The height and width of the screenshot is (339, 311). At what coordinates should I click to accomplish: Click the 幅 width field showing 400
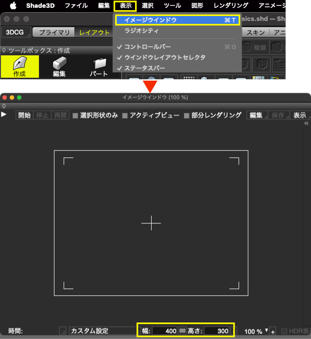coord(165,331)
